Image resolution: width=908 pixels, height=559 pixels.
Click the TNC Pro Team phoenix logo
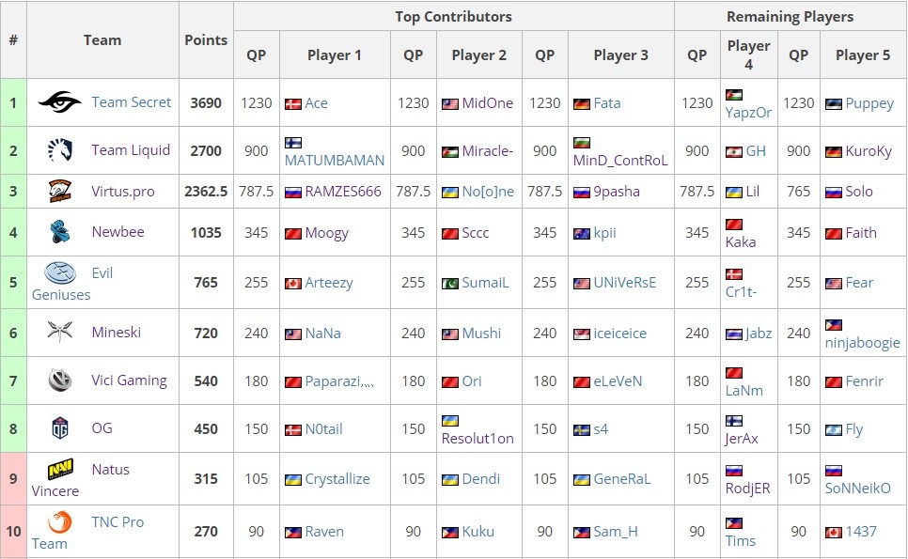60,522
